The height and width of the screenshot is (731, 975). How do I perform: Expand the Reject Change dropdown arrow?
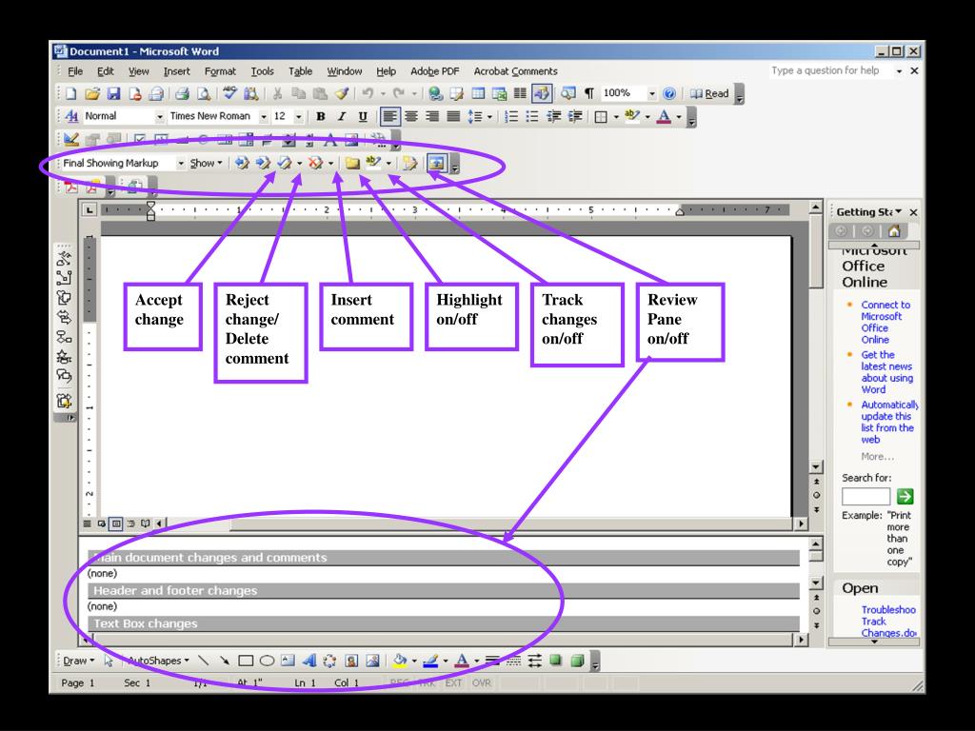click(330, 164)
